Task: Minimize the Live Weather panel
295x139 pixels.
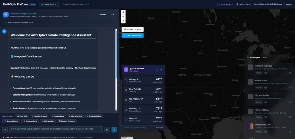Action: tap(161, 70)
